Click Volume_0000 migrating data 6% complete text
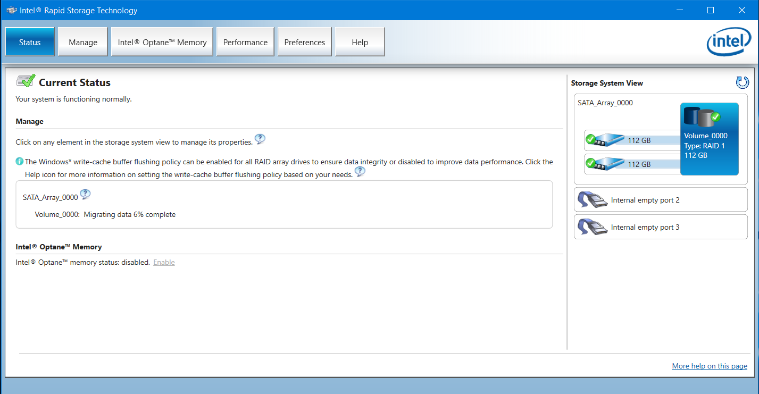This screenshot has width=759, height=394. tap(105, 215)
